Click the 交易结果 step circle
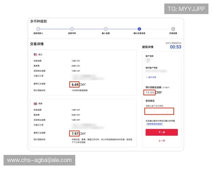The height and width of the screenshot is (169, 212). 173,29
